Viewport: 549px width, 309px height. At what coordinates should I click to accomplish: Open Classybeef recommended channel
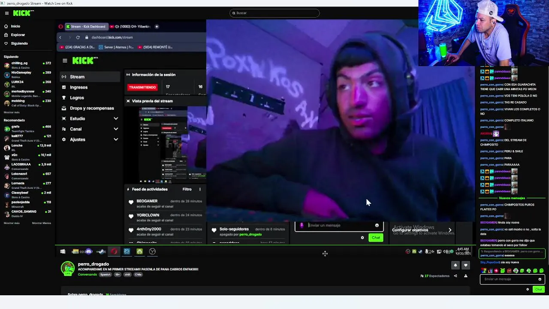[27, 194]
